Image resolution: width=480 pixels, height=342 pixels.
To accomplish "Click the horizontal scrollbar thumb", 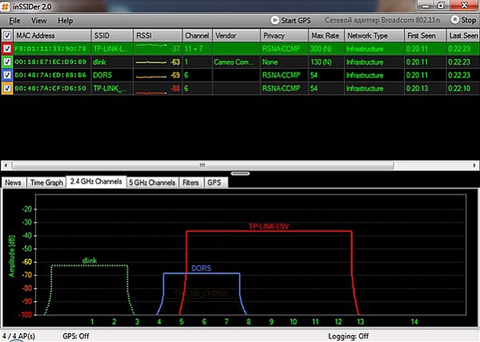I will 203,166.
